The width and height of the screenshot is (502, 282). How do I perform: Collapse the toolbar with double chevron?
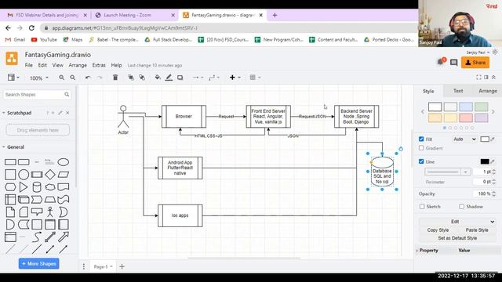pos(493,77)
